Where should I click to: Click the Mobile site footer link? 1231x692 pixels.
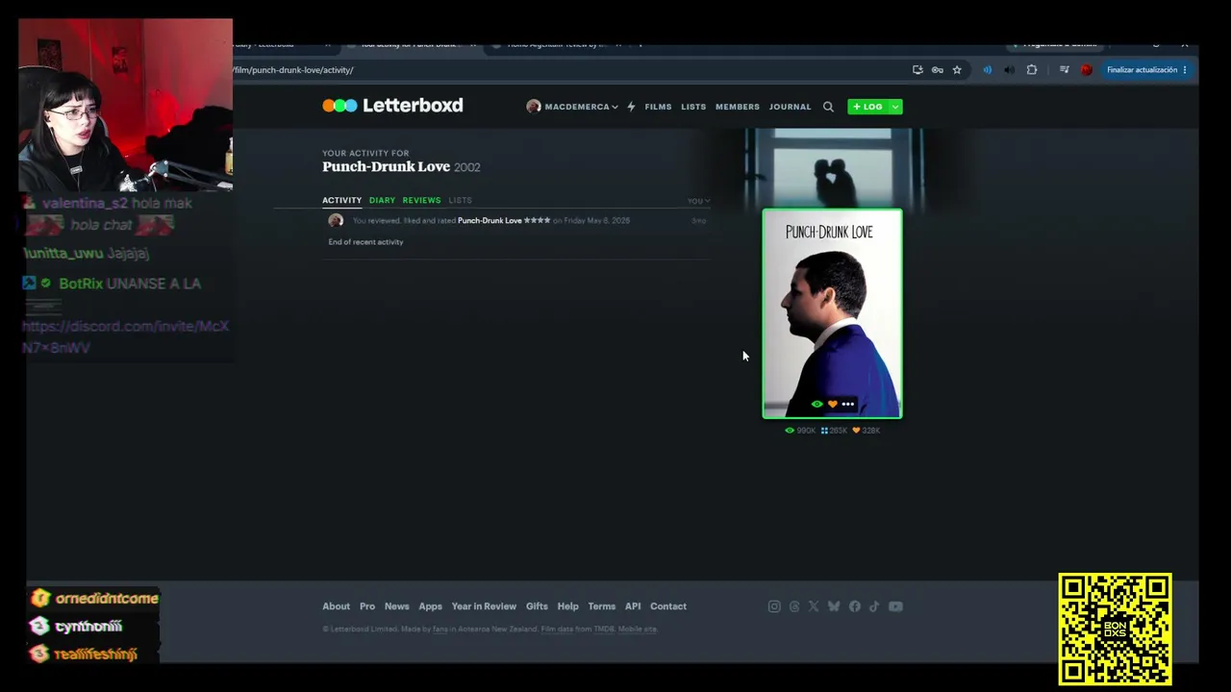(637, 630)
